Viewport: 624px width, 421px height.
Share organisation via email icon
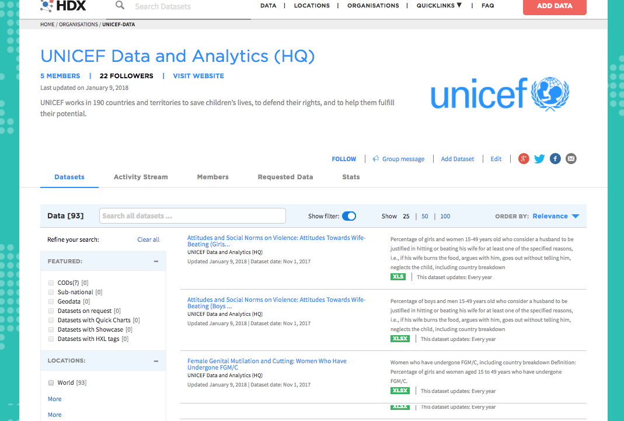coord(571,159)
